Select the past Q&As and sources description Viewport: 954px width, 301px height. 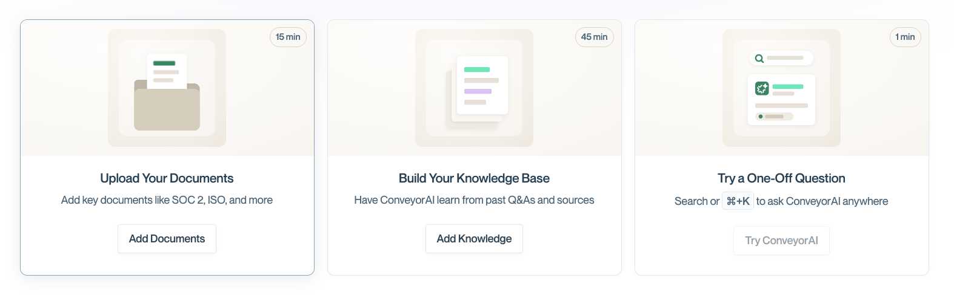474,200
